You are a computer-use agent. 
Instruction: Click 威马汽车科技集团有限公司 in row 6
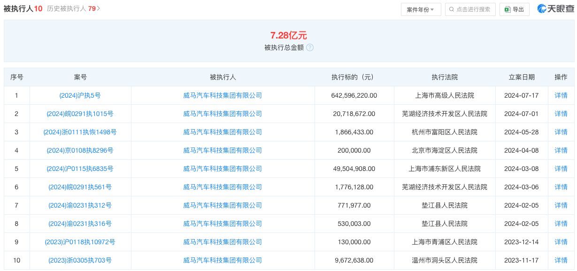point(223,187)
